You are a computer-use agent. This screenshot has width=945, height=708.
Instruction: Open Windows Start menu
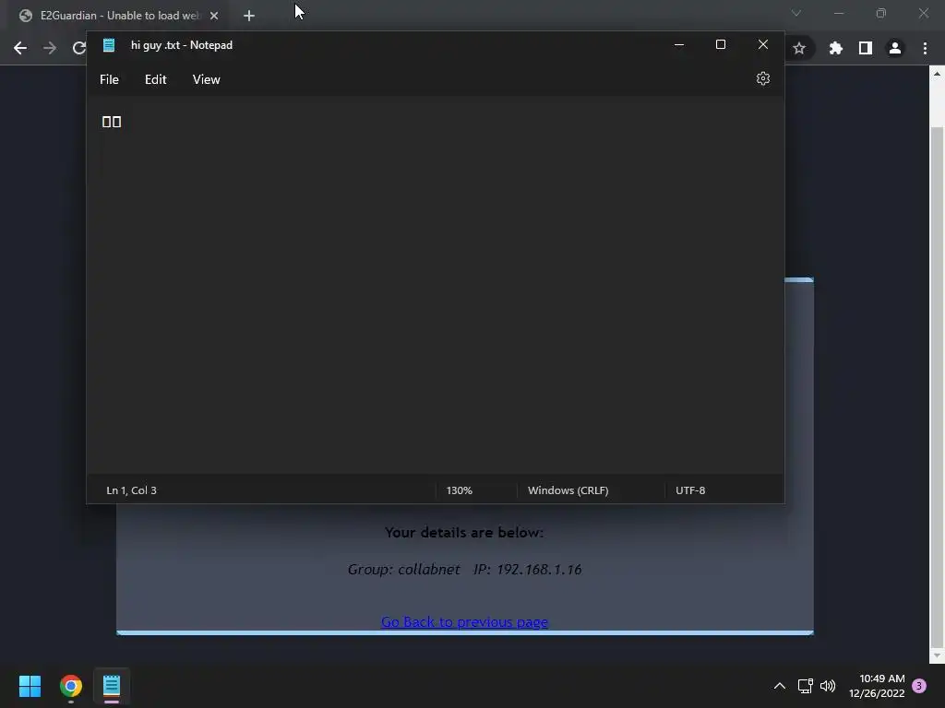pyautogui.click(x=30, y=686)
